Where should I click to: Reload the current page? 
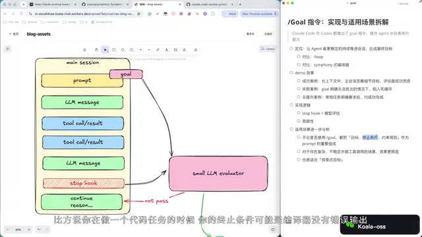point(21,14)
